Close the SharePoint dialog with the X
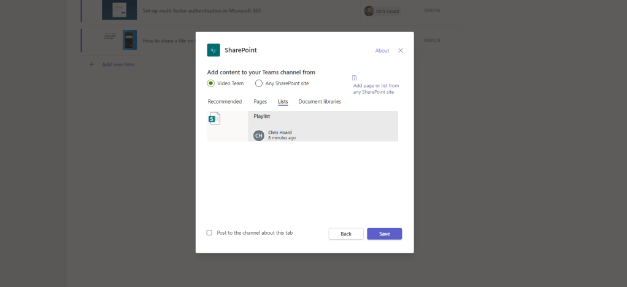Image resolution: width=627 pixels, height=287 pixels. point(401,50)
